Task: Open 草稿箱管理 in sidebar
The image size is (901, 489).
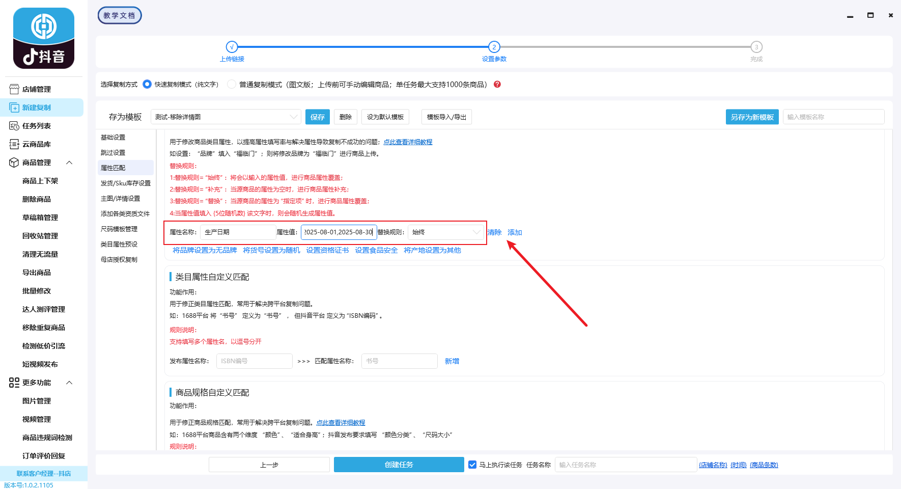Action: coord(40,218)
